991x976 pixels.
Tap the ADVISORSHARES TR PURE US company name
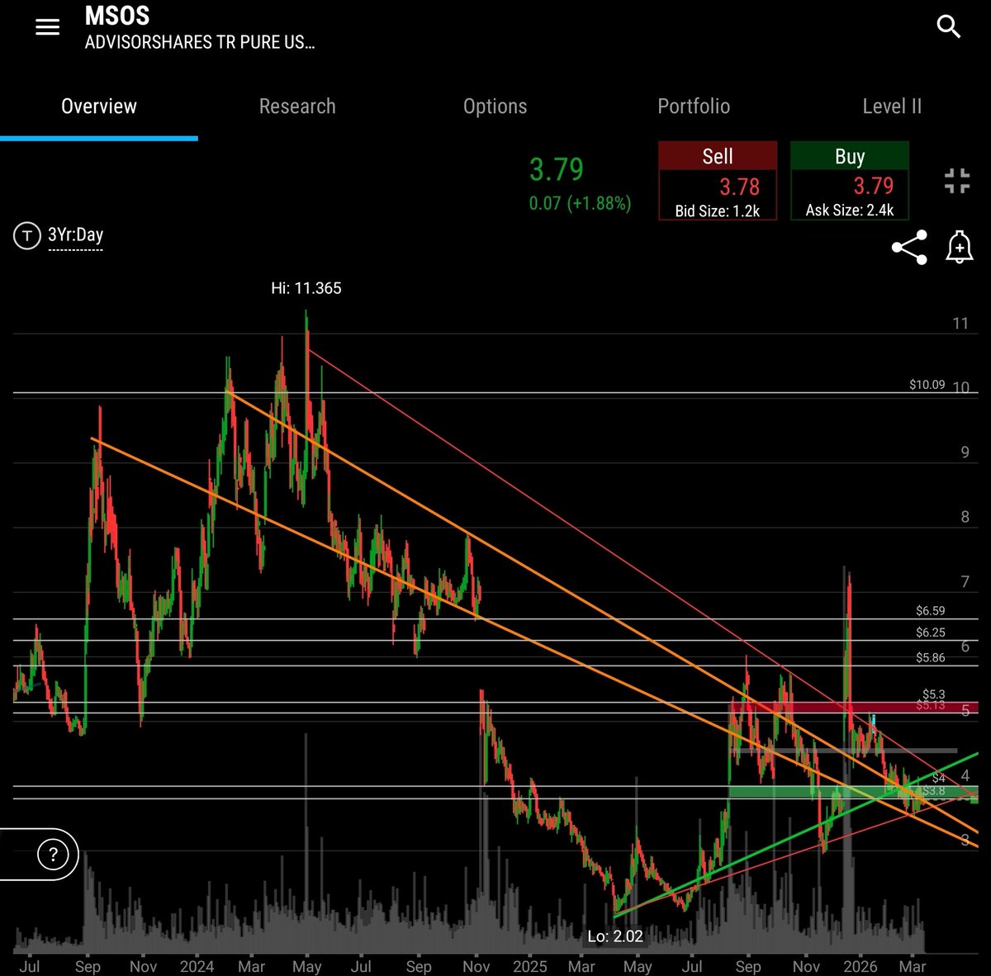click(200, 42)
